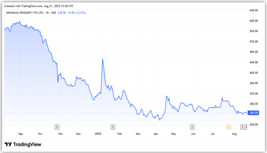Open the earnings E marker above Jun
This screenshot has width=267, height=153.
(192, 126)
